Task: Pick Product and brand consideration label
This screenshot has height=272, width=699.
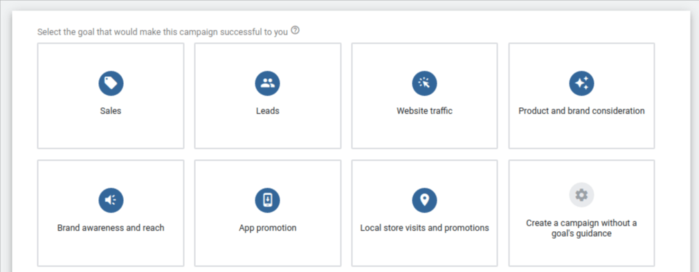Action: tap(581, 111)
